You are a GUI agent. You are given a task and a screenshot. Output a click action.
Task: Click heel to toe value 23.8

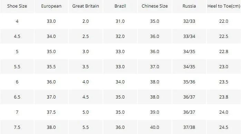click(x=224, y=97)
